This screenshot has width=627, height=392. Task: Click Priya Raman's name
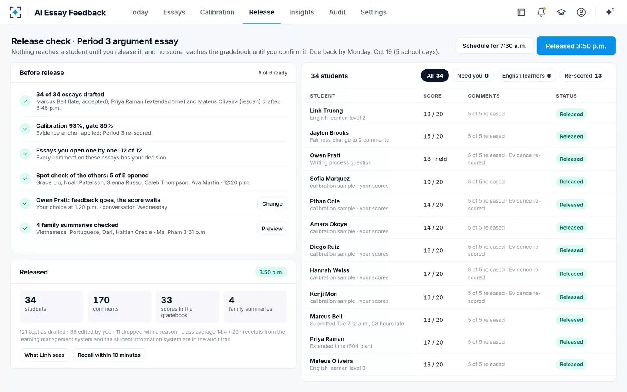pos(327,339)
